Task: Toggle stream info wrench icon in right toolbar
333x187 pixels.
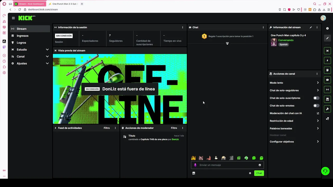Action: [x=327, y=109]
